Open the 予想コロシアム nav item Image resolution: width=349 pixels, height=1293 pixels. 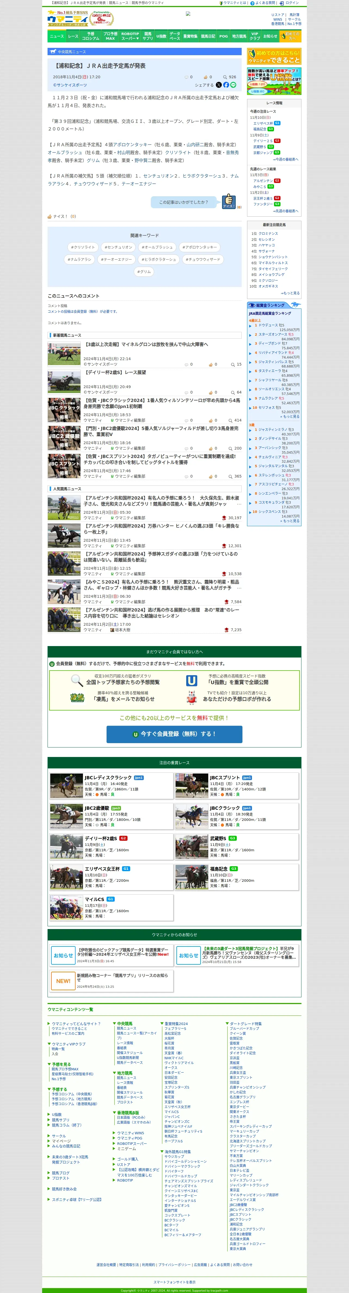tap(91, 36)
